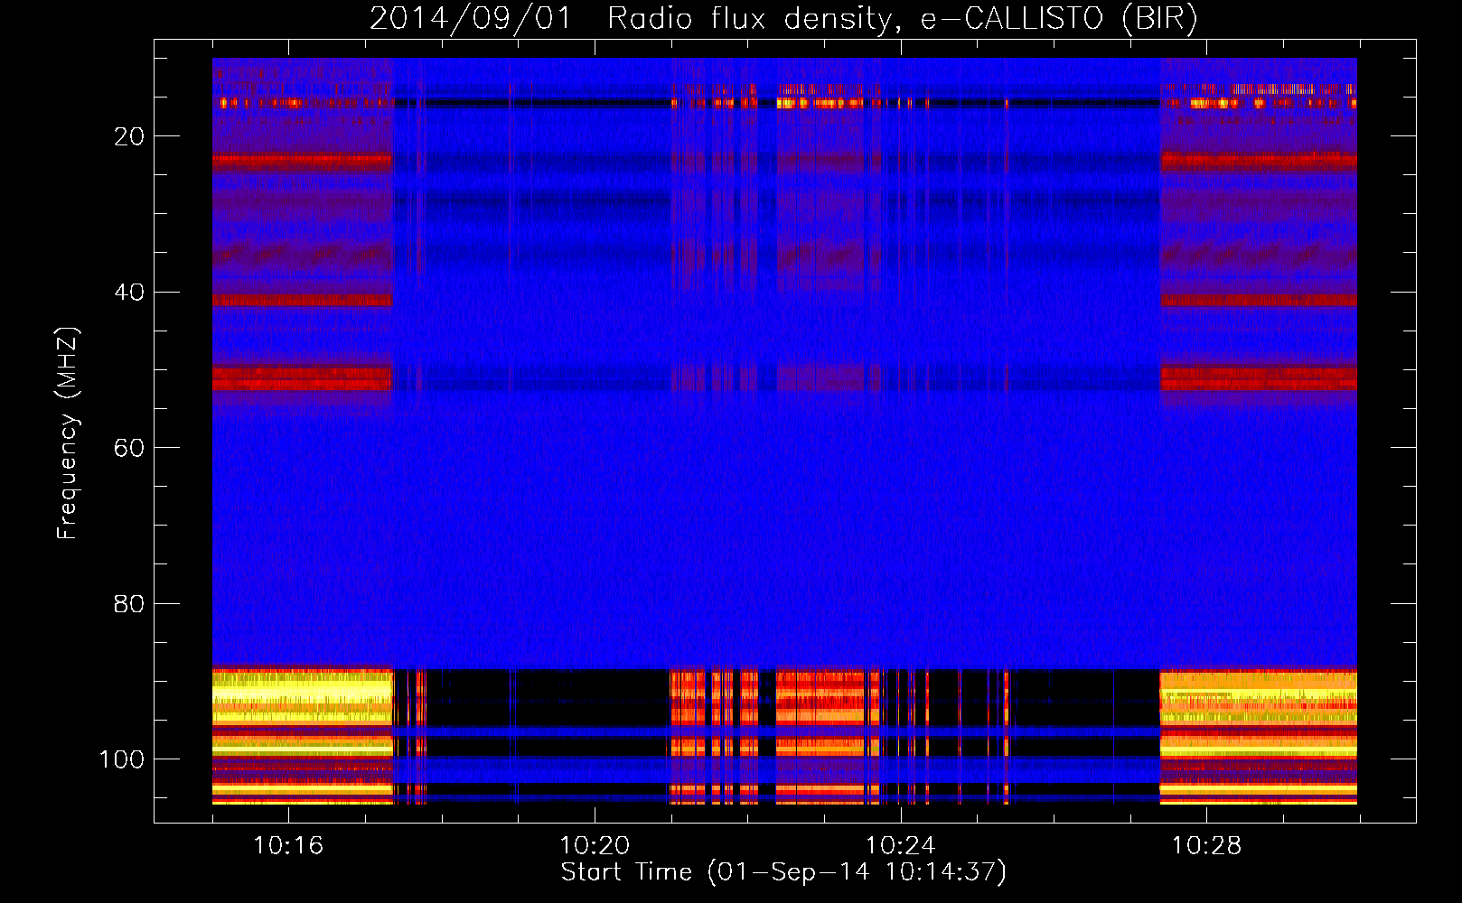This screenshot has width=1462, height=903.
Task: Click the plot title "2014/09/01 Radio flux density, e-CALLISTO (BIR)"
Action: pyautogui.click(x=783, y=18)
